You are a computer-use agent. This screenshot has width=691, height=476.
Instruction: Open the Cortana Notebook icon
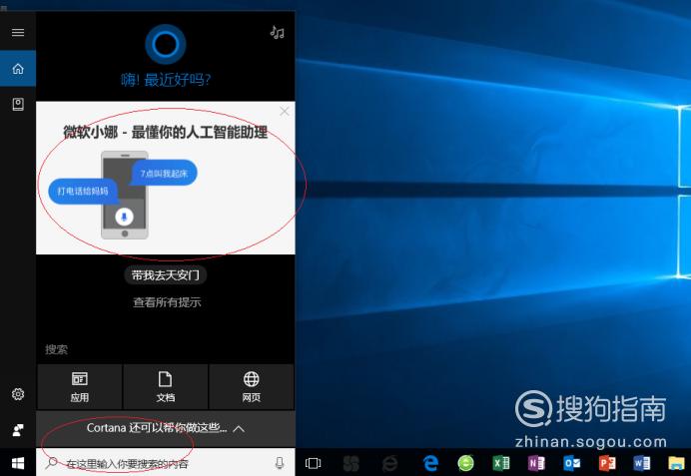click(18, 105)
